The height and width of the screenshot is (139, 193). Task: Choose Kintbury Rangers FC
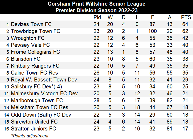[x=35, y=66]
